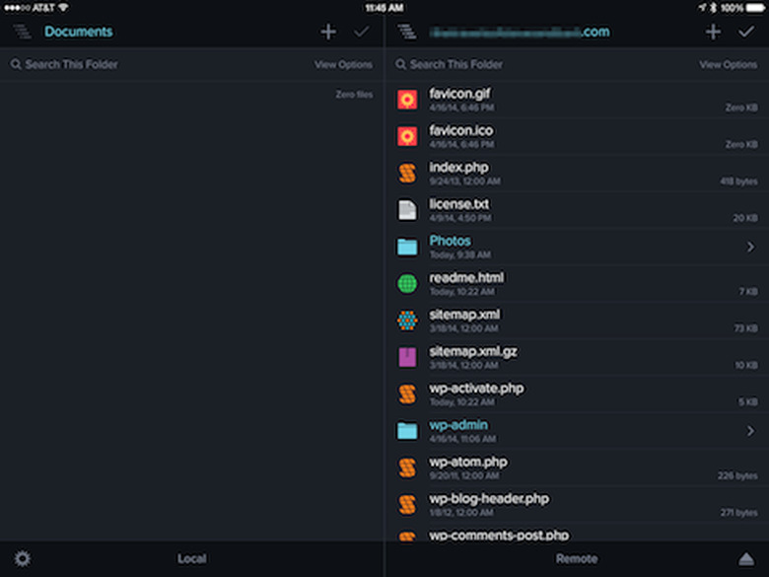Tap the license.txt document icon
Screen dimensions: 769x577
pos(407,210)
